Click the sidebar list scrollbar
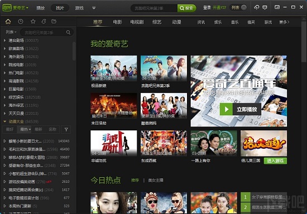The height and width of the screenshot is (214, 307). [x=74, y=51]
